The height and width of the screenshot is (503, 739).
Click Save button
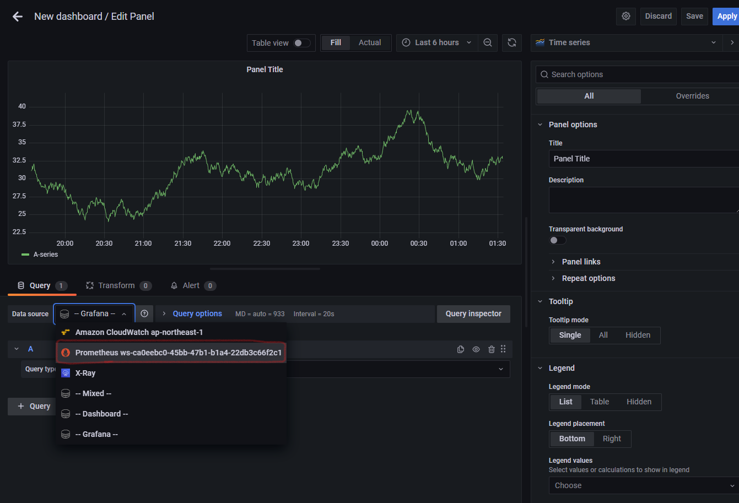694,16
